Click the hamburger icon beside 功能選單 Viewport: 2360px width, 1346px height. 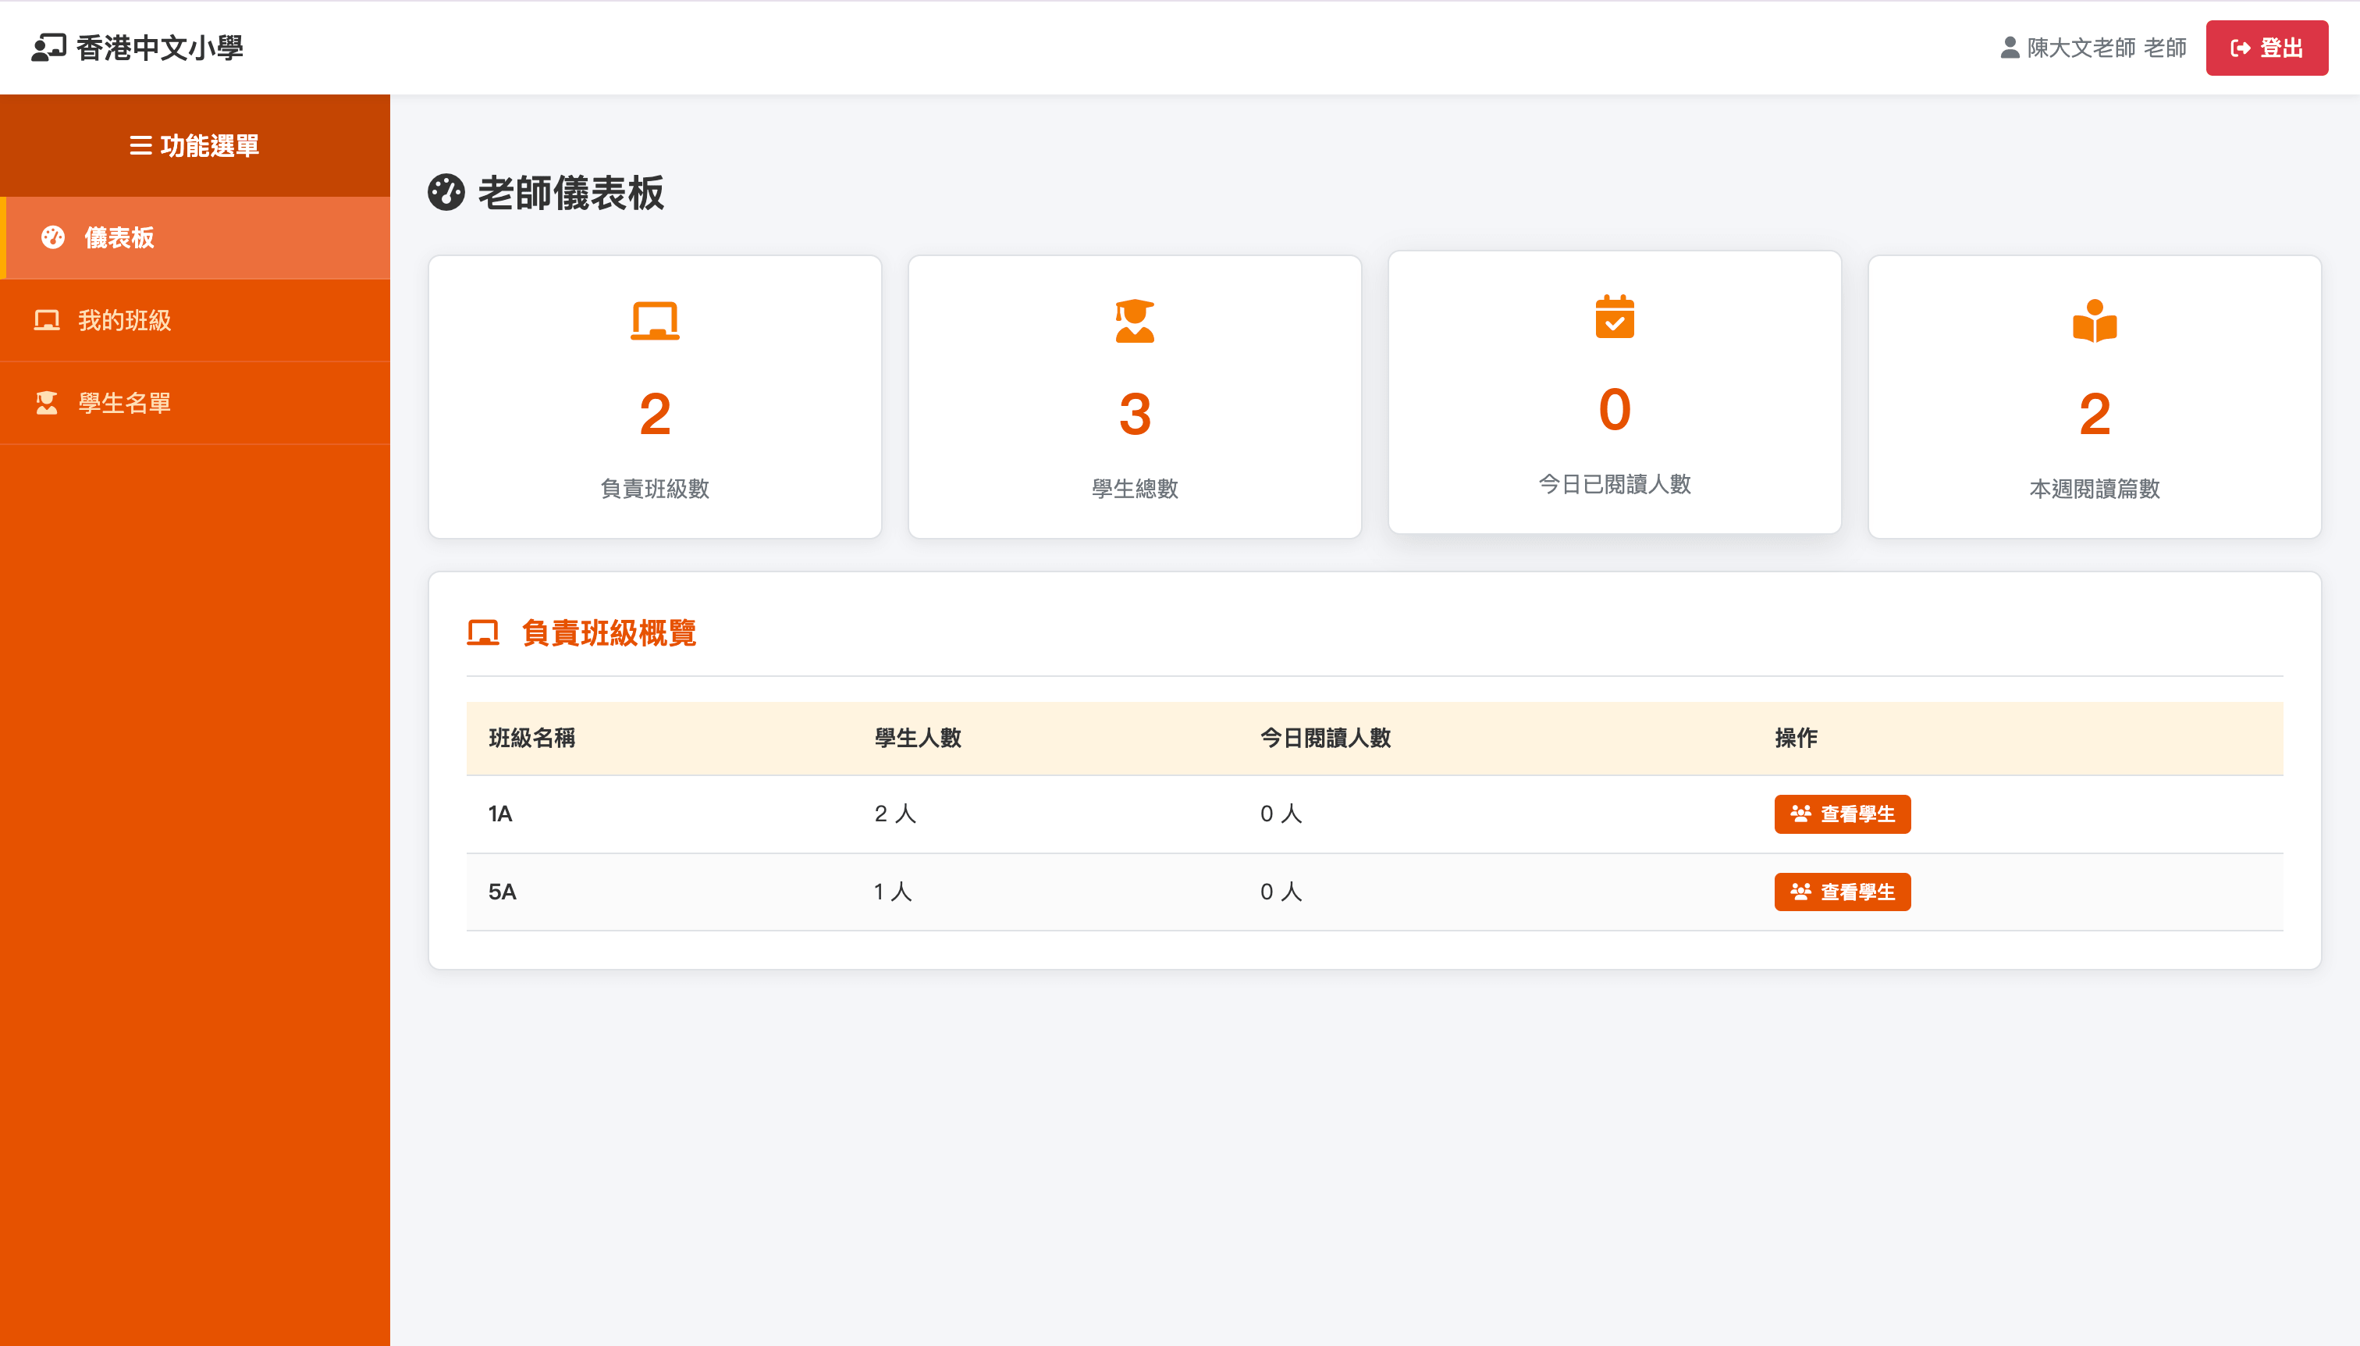pyautogui.click(x=140, y=146)
